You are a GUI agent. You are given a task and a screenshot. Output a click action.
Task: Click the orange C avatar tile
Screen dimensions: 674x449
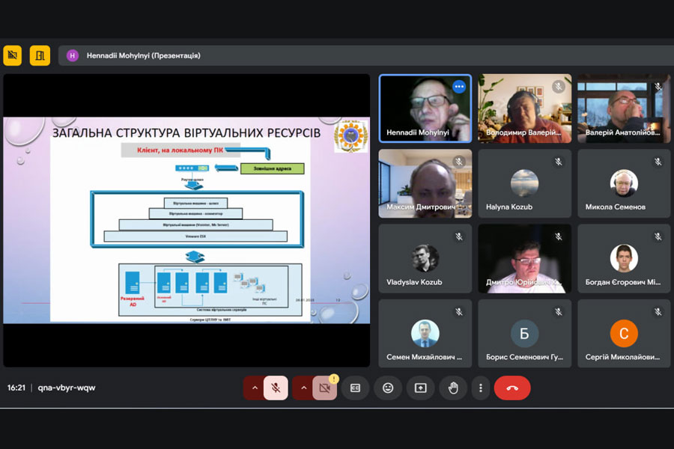click(x=623, y=334)
